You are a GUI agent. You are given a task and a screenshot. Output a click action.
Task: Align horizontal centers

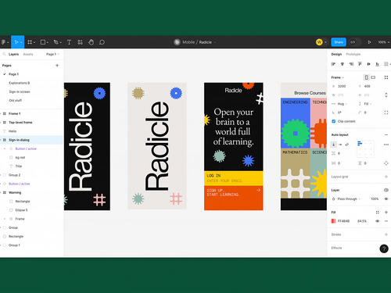click(x=343, y=64)
